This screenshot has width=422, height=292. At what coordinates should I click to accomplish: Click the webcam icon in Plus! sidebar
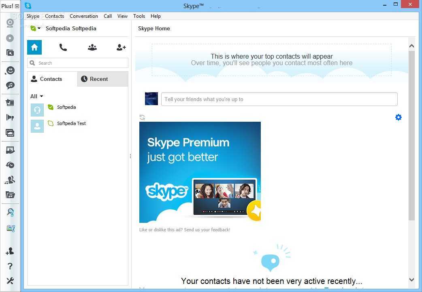coord(10,23)
